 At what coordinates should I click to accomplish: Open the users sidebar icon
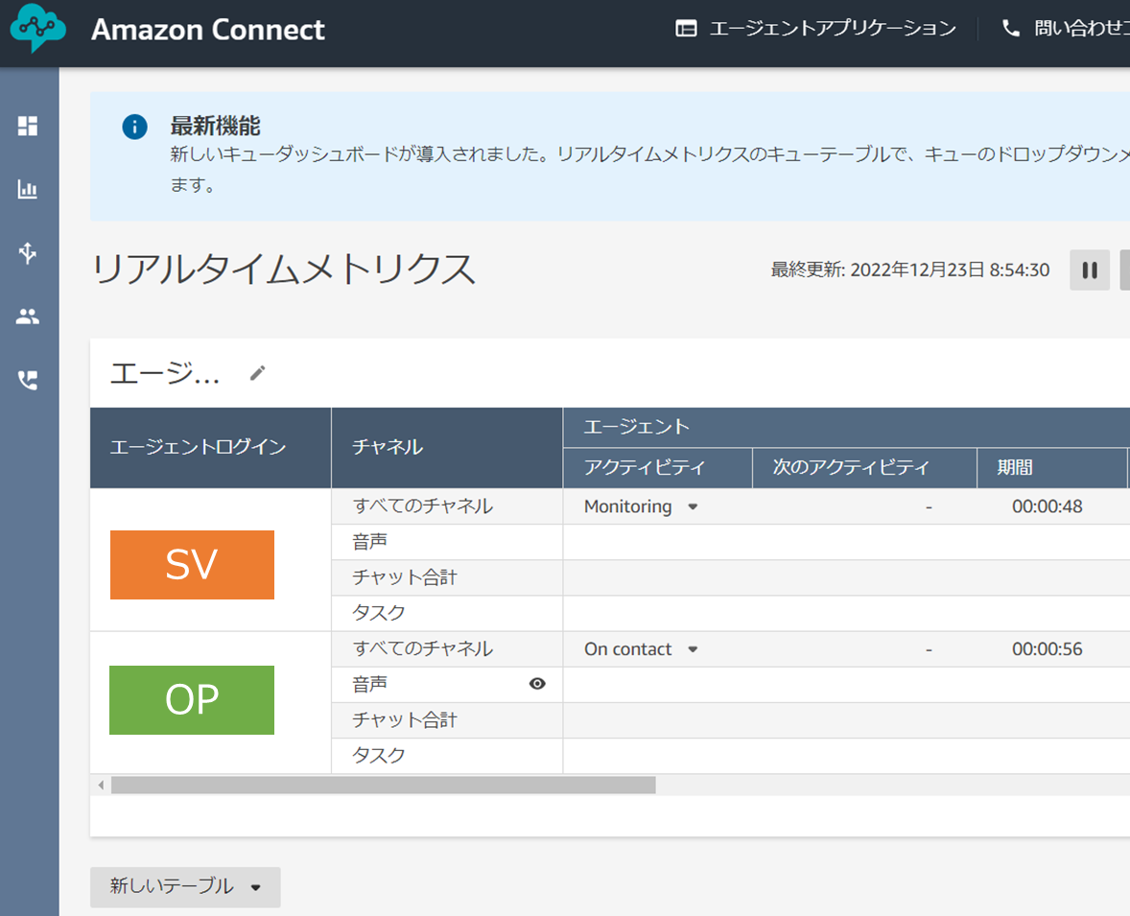(x=28, y=316)
